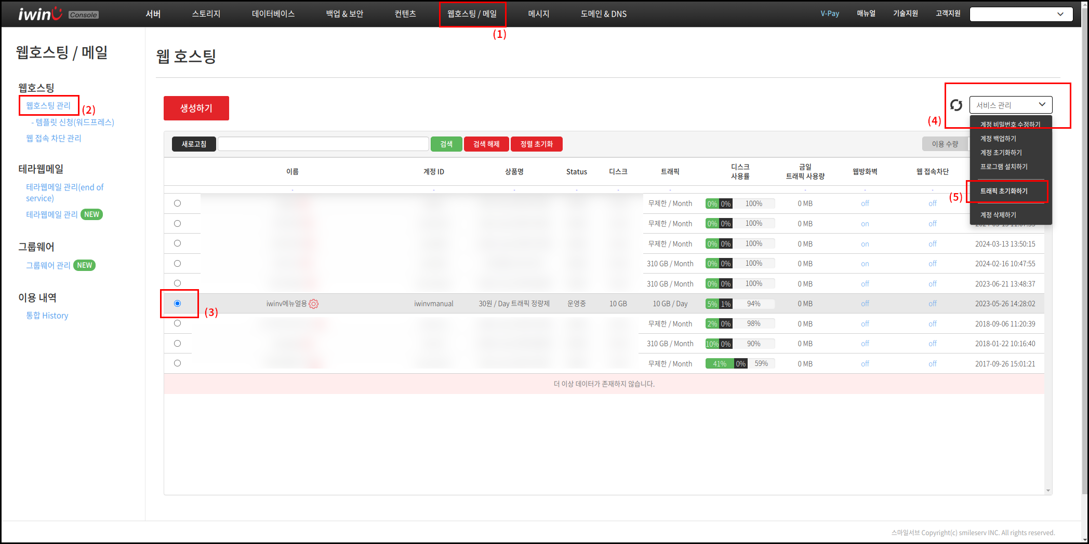Click the iwinv Console logo
This screenshot has height=544, width=1089.
58,14
